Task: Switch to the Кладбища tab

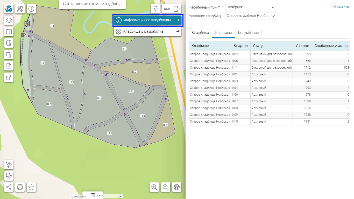Action: click(x=200, y=33)
